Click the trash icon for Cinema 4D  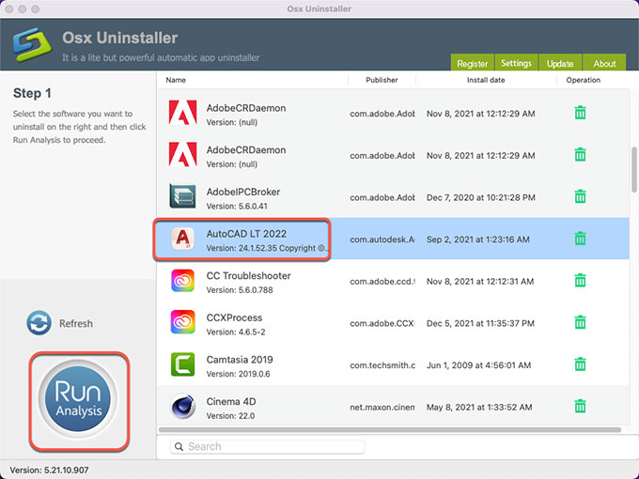[x=580, y=407]
